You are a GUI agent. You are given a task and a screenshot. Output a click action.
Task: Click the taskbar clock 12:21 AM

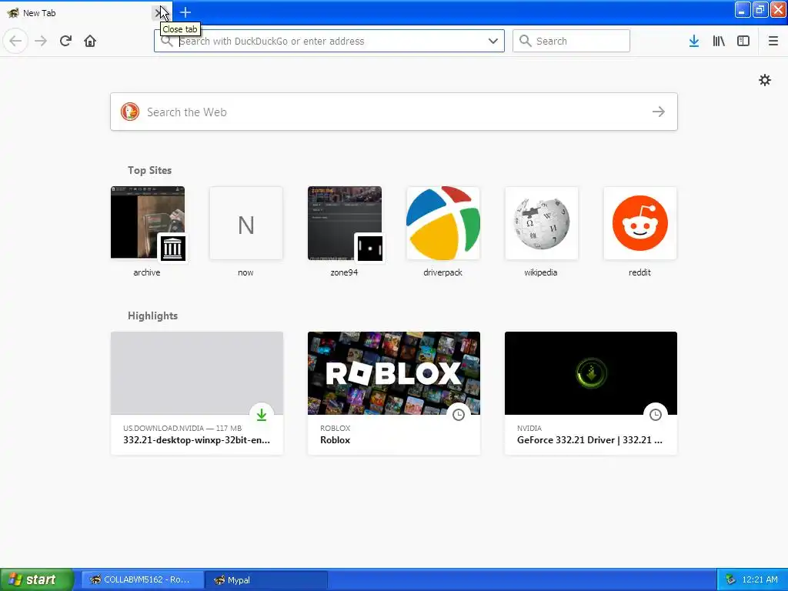760,579
